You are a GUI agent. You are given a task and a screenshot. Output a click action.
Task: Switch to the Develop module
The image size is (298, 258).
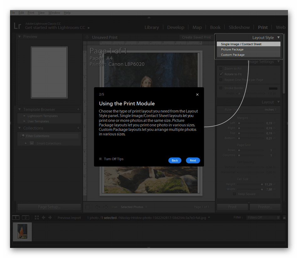[176, 27]
